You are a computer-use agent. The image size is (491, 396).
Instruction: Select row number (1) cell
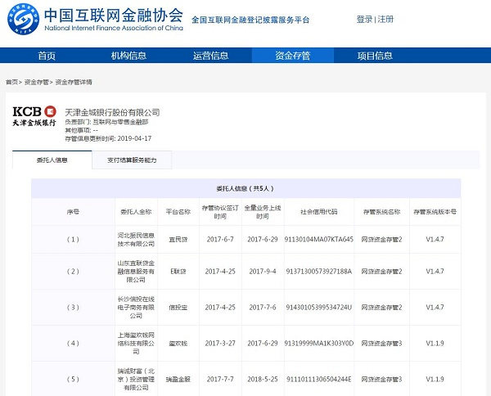[x=73, y=240]
